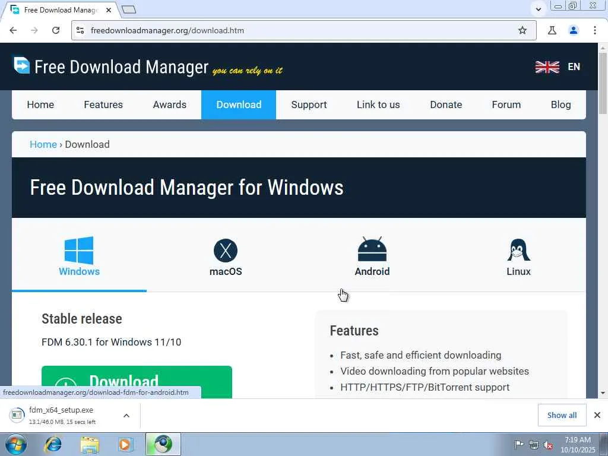Launch Internet Explorer from taskbar
This screenshot has height=456, width=608.
pos(53,444)
